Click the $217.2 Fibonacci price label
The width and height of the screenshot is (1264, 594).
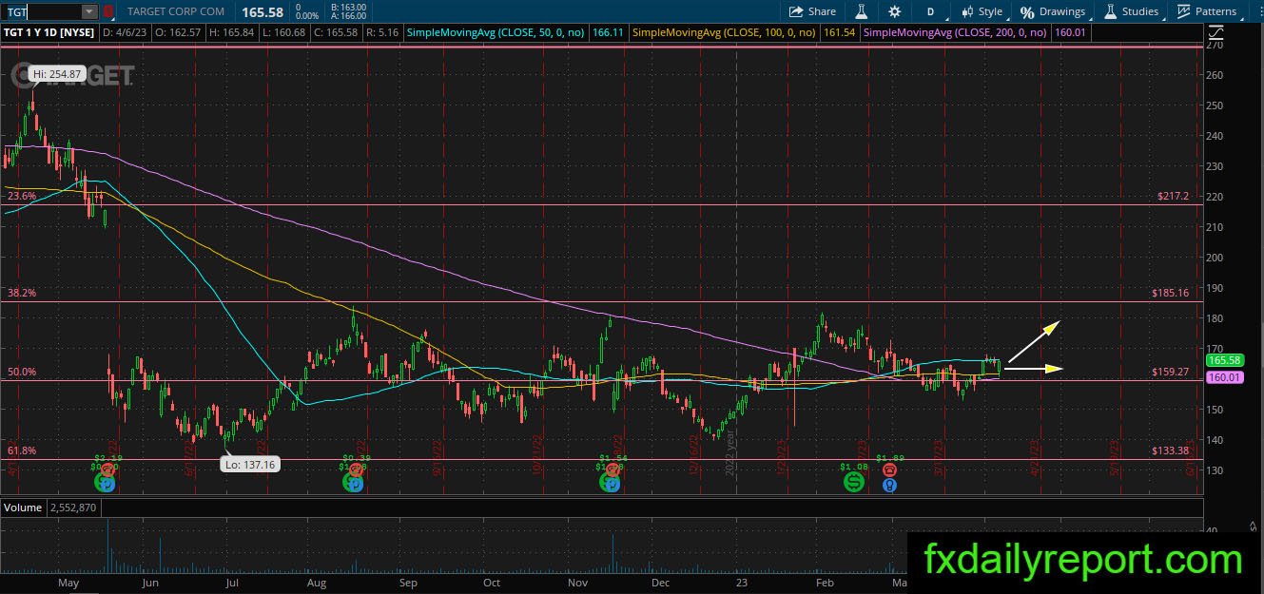coord(1173,196)
